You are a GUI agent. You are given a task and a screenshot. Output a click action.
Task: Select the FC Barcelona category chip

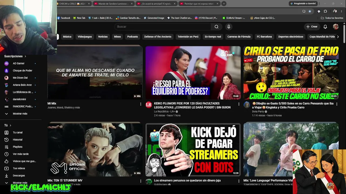pyautogui.click(x=264, y=37)
